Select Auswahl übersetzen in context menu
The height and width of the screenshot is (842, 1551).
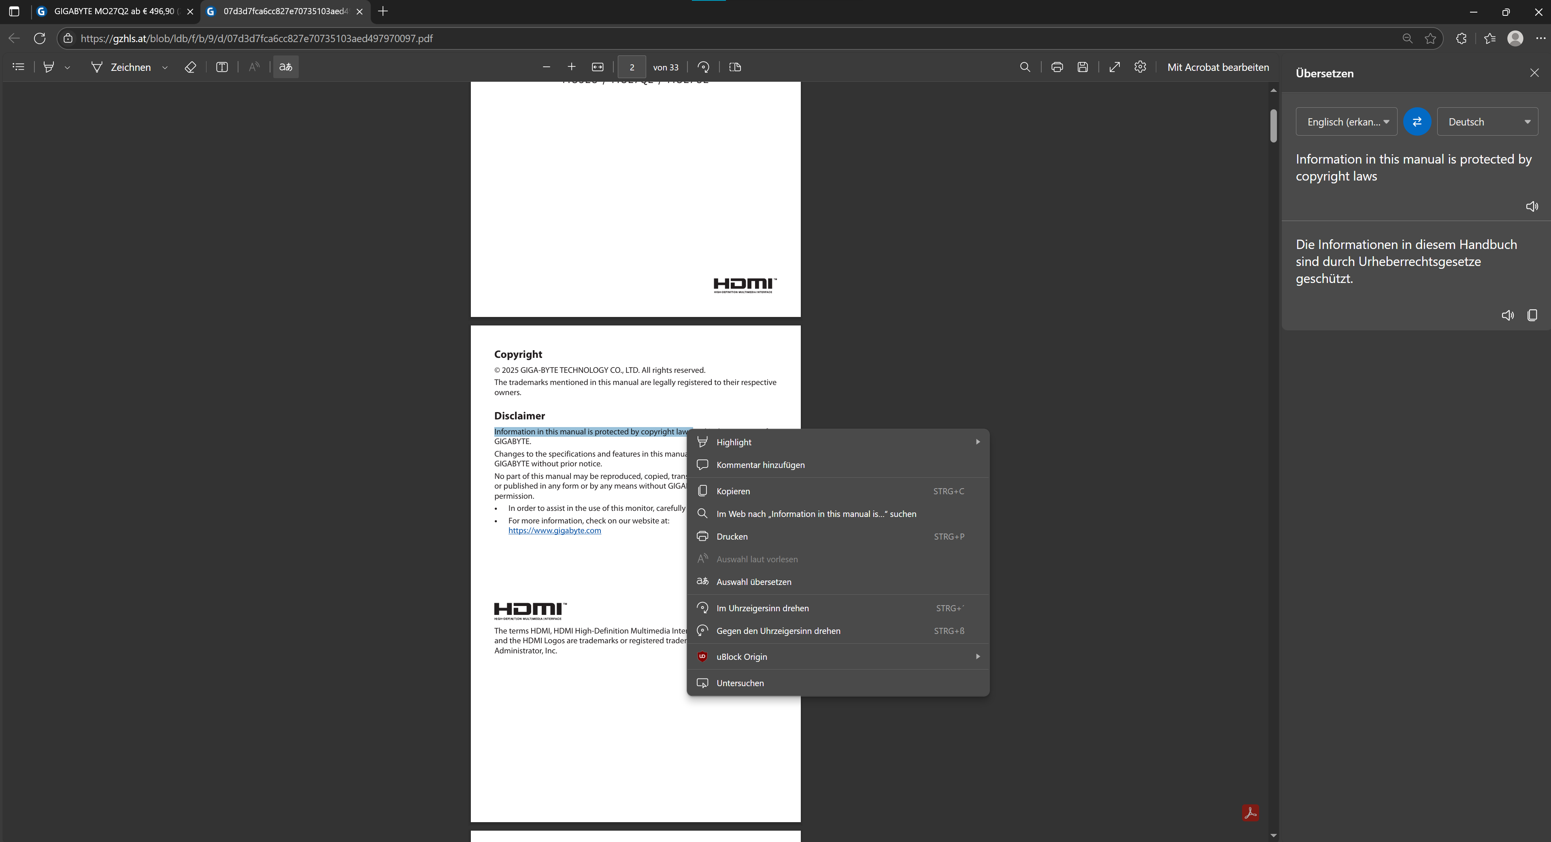[x=753, y=582]
